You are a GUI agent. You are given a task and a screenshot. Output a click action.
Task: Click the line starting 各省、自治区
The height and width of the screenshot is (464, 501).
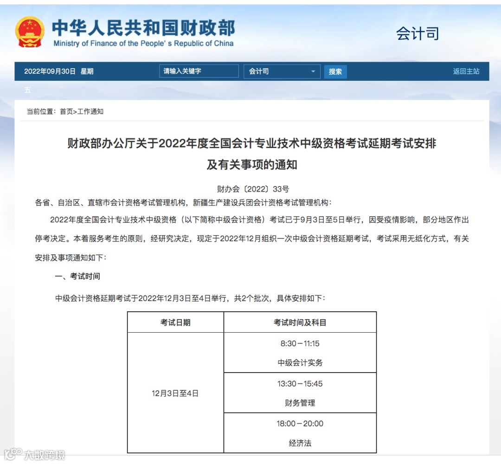coord(183,203)
